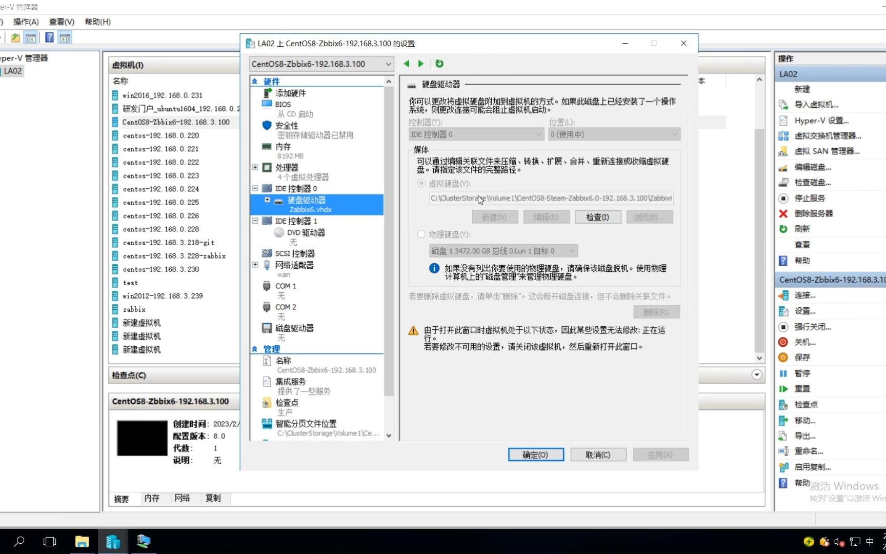Collapse IDE 控制器 0 tree node
Image resolution: width=886 pixels, height=554 pixels.
255,188
